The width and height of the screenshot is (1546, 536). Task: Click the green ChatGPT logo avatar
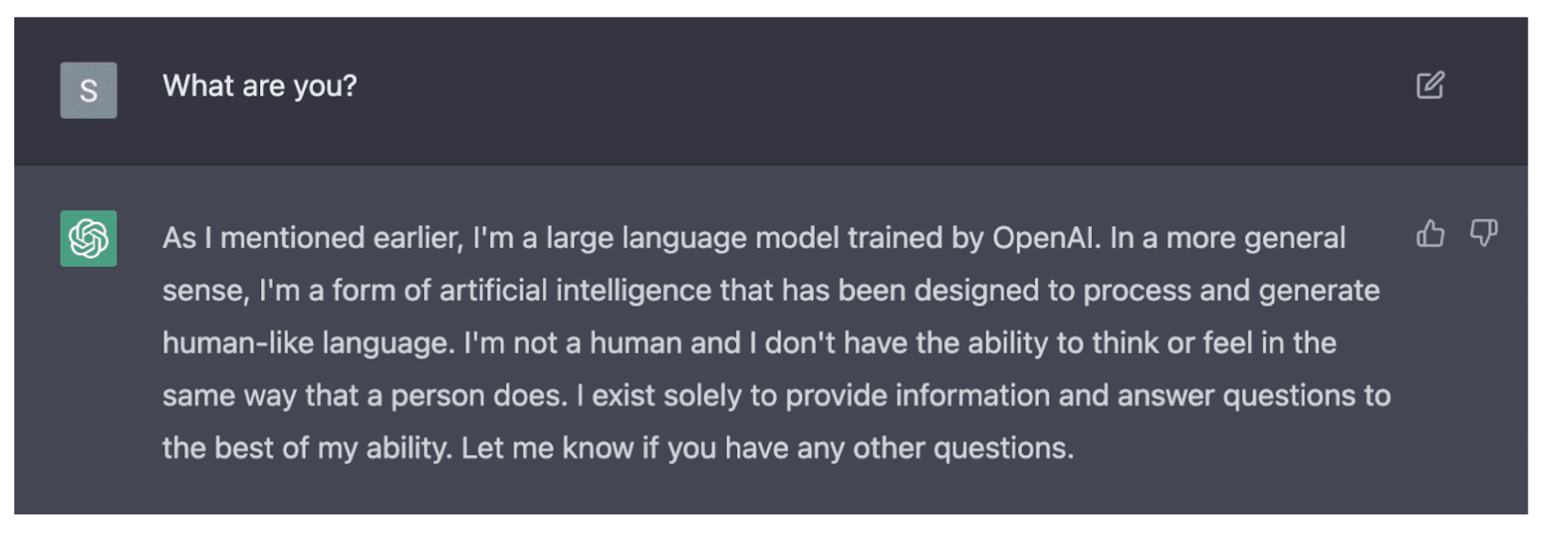pos(88,238)
